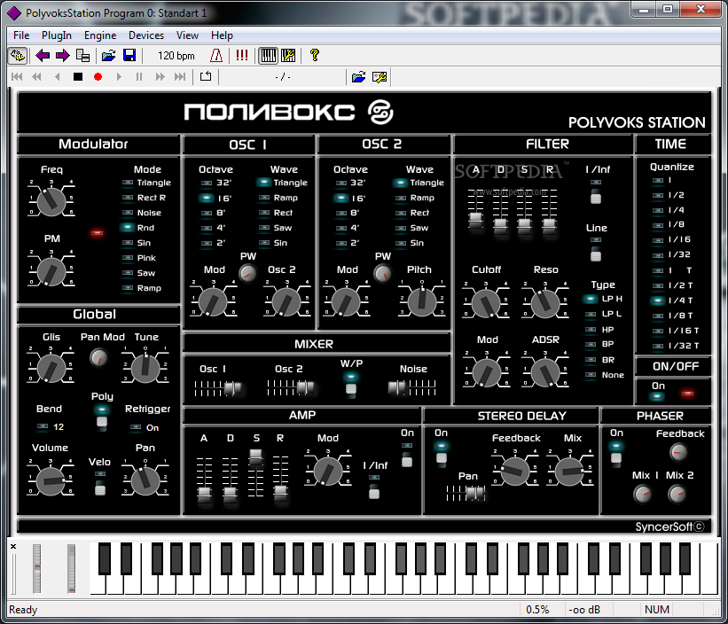Jump to start with rewind-to-beginning button
This screenshot has height=624, width=728.
[x=17, y=77]
